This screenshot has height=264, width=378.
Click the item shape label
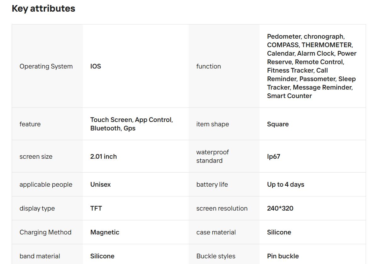(x=213, y=124)
